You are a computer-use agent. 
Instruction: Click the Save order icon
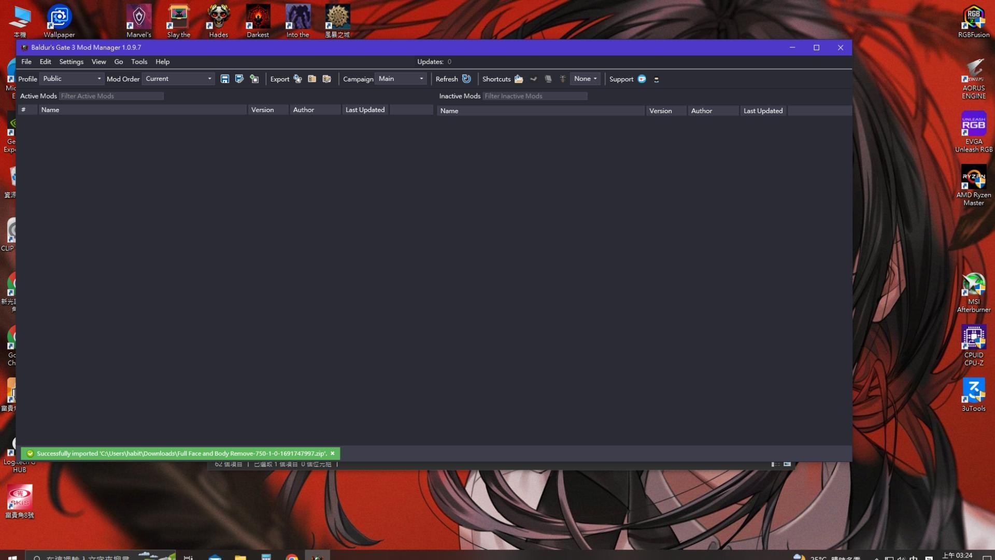point(224,79)
